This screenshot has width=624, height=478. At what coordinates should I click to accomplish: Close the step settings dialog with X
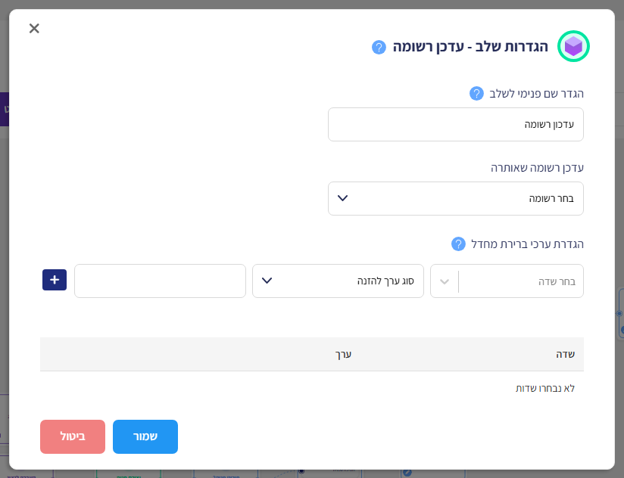[x=34, y=28]
